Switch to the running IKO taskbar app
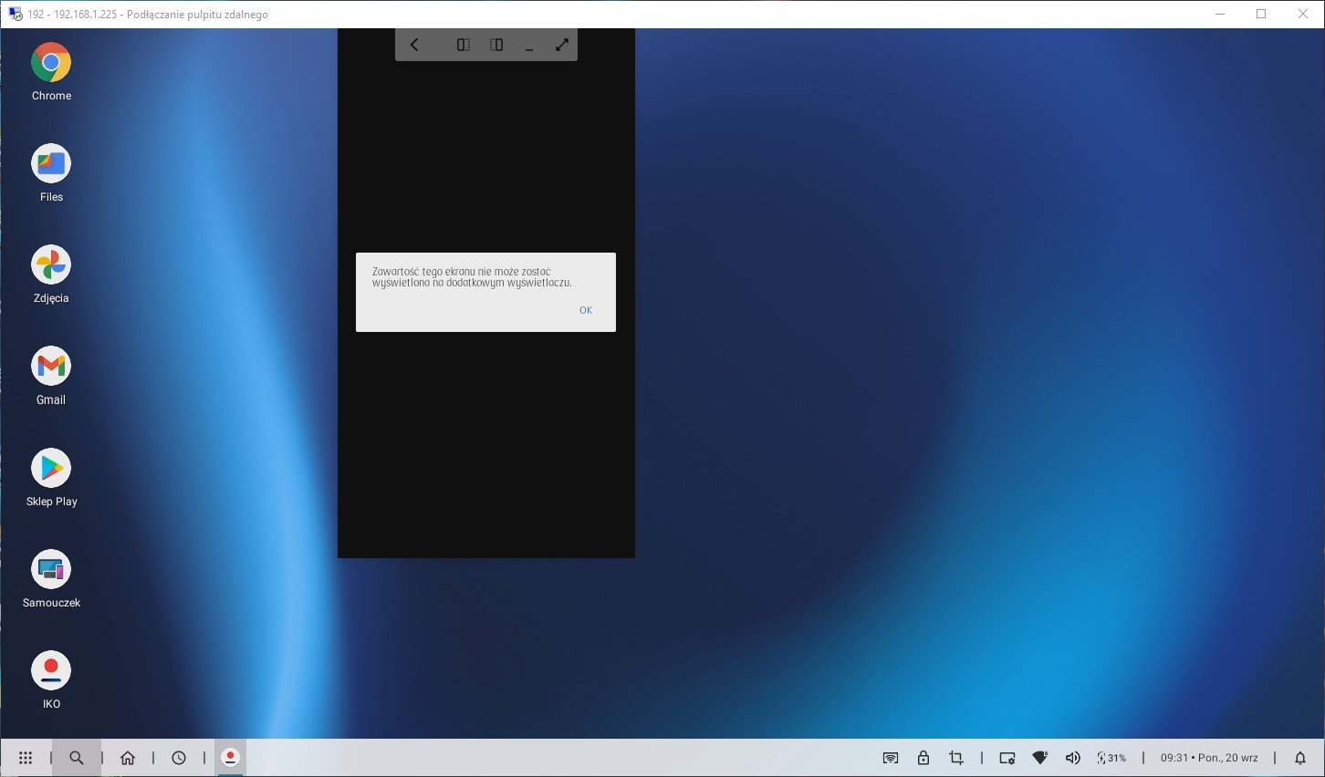This screenshot has width=1325, height=777. tap(231, 757)
